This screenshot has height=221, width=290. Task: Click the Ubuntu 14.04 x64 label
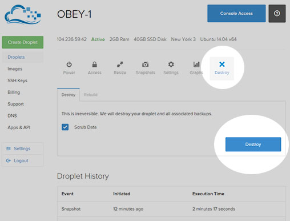point(218,39)
